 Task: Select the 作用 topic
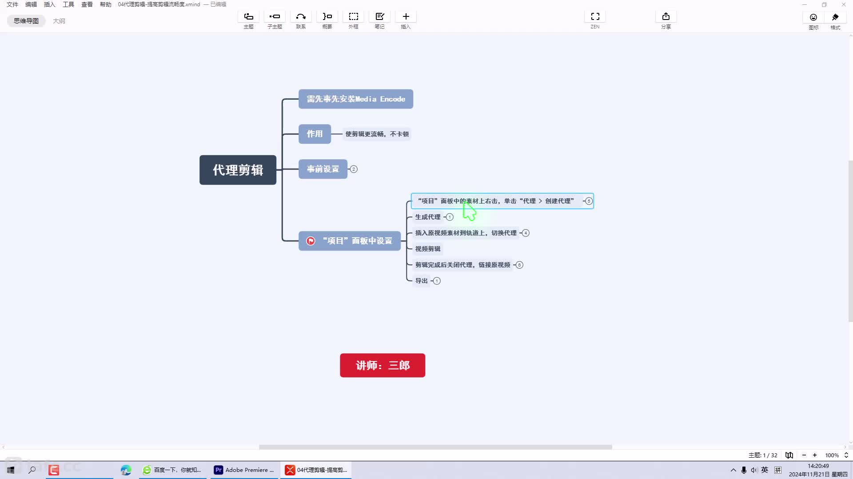tap(315, 134)
